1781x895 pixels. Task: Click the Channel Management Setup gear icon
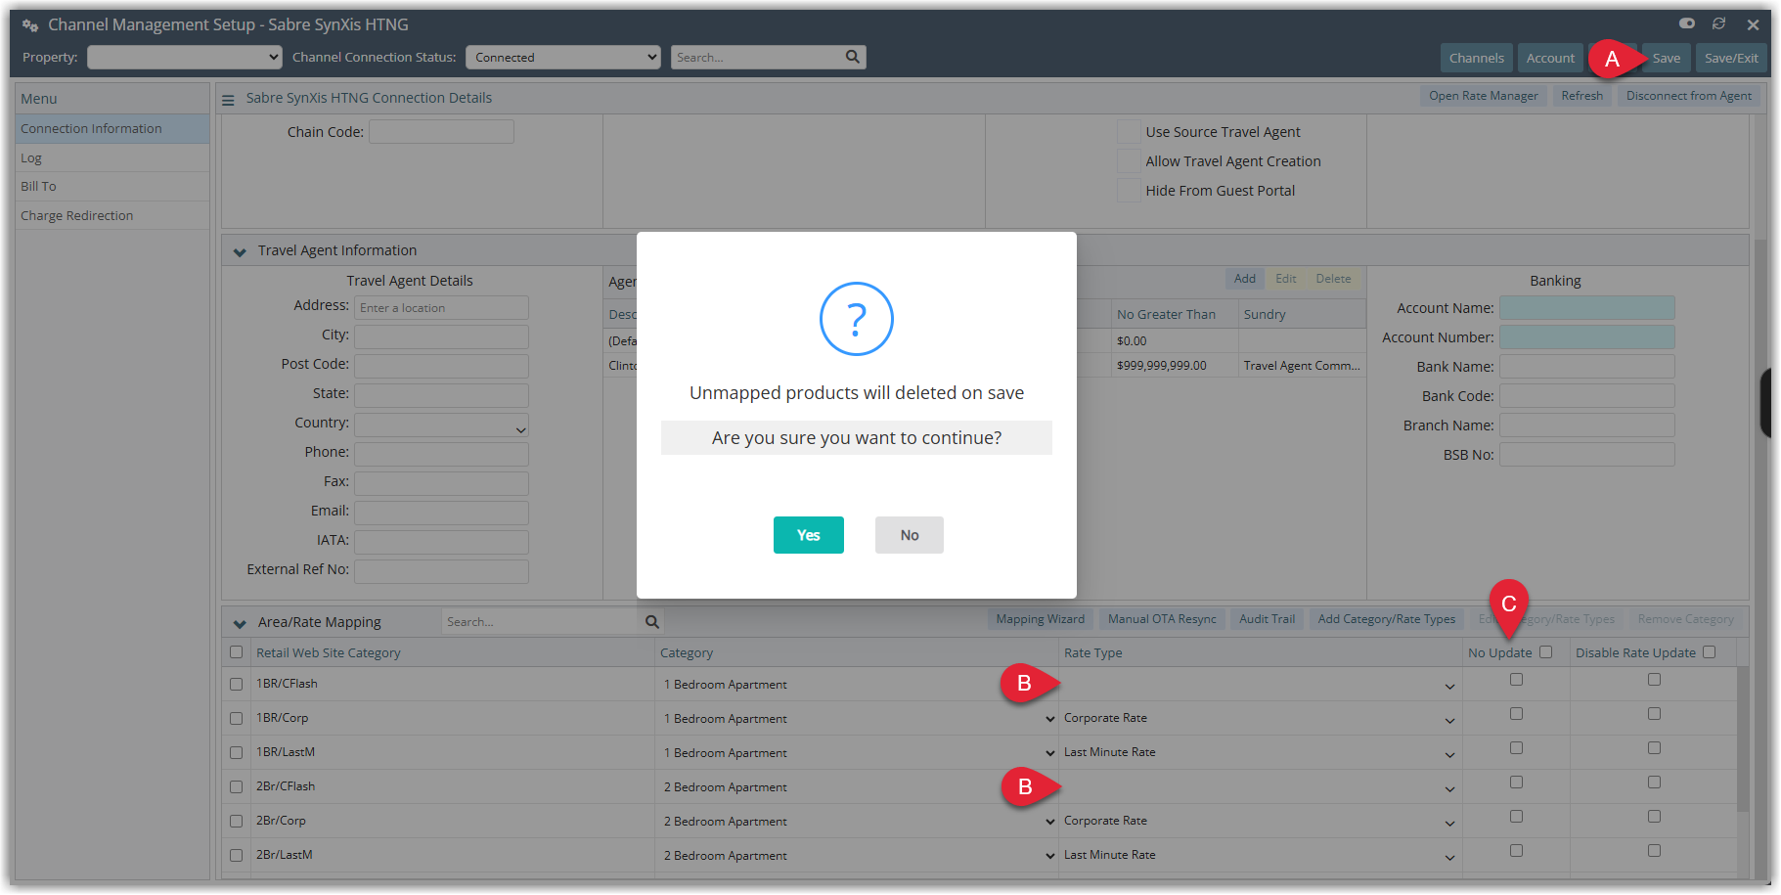(30, 24)
